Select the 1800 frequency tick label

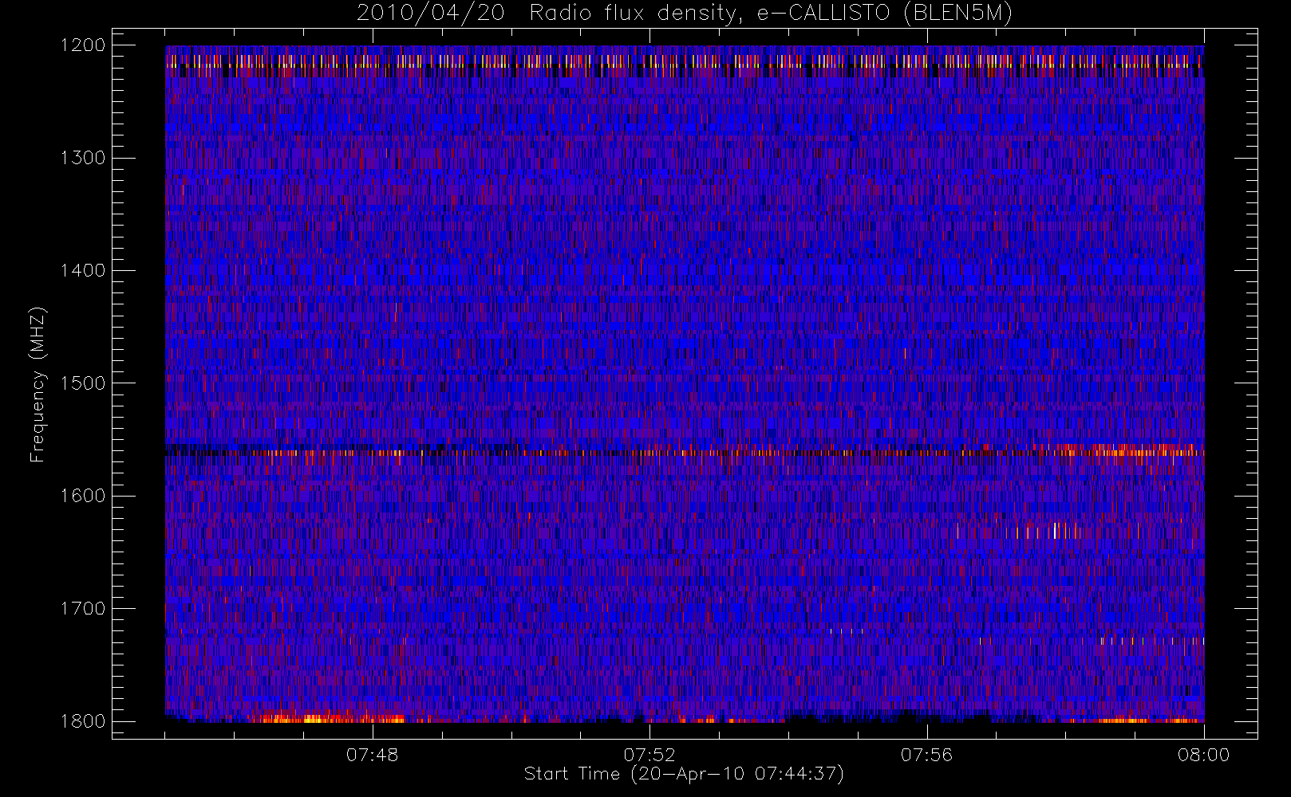83,721
